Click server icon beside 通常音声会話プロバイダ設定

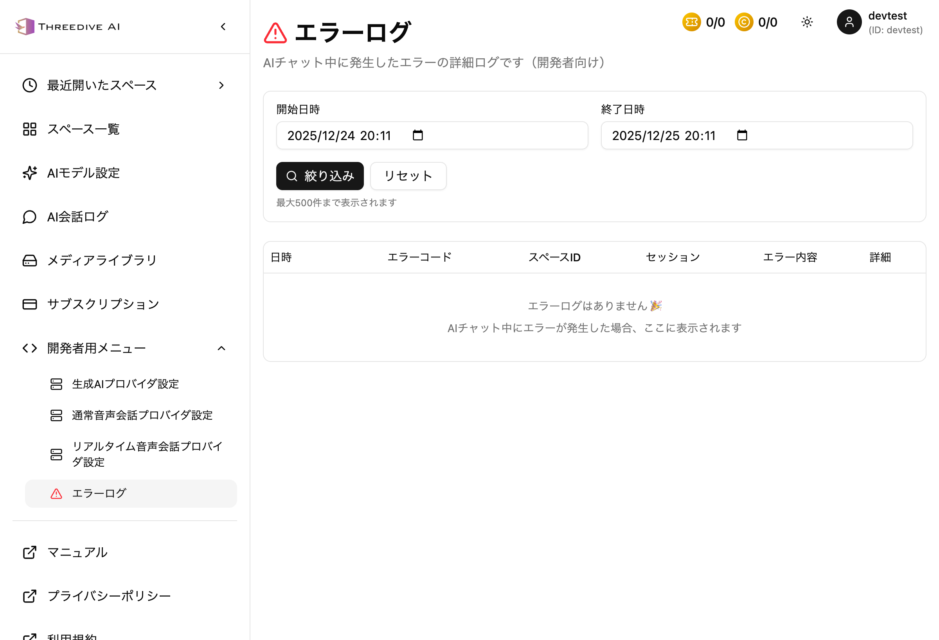pos(56,415)
